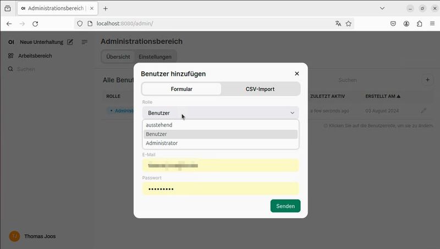Click the new chat pencil icon
Screen dimensions: 440x249
[70, 42]
